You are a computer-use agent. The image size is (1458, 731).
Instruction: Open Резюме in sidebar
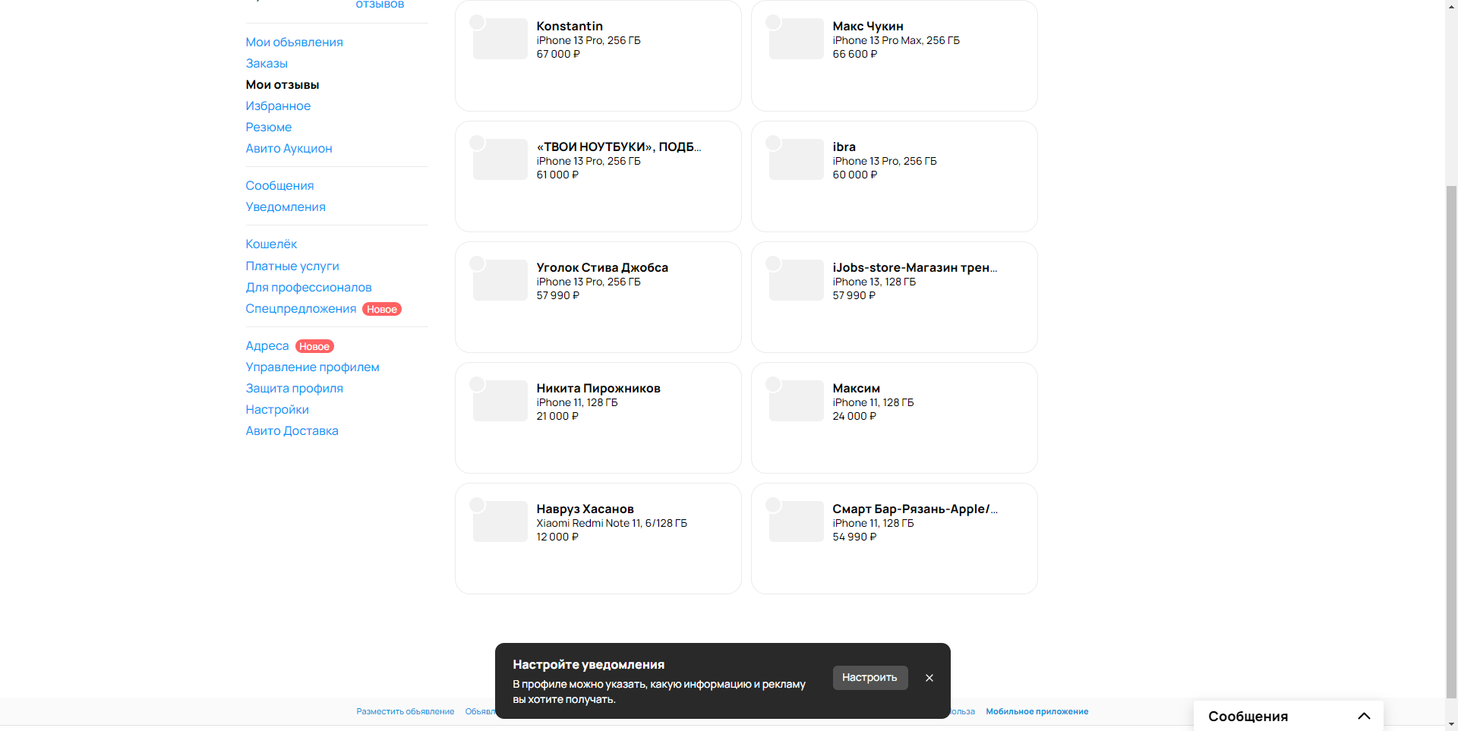point(268,127)
